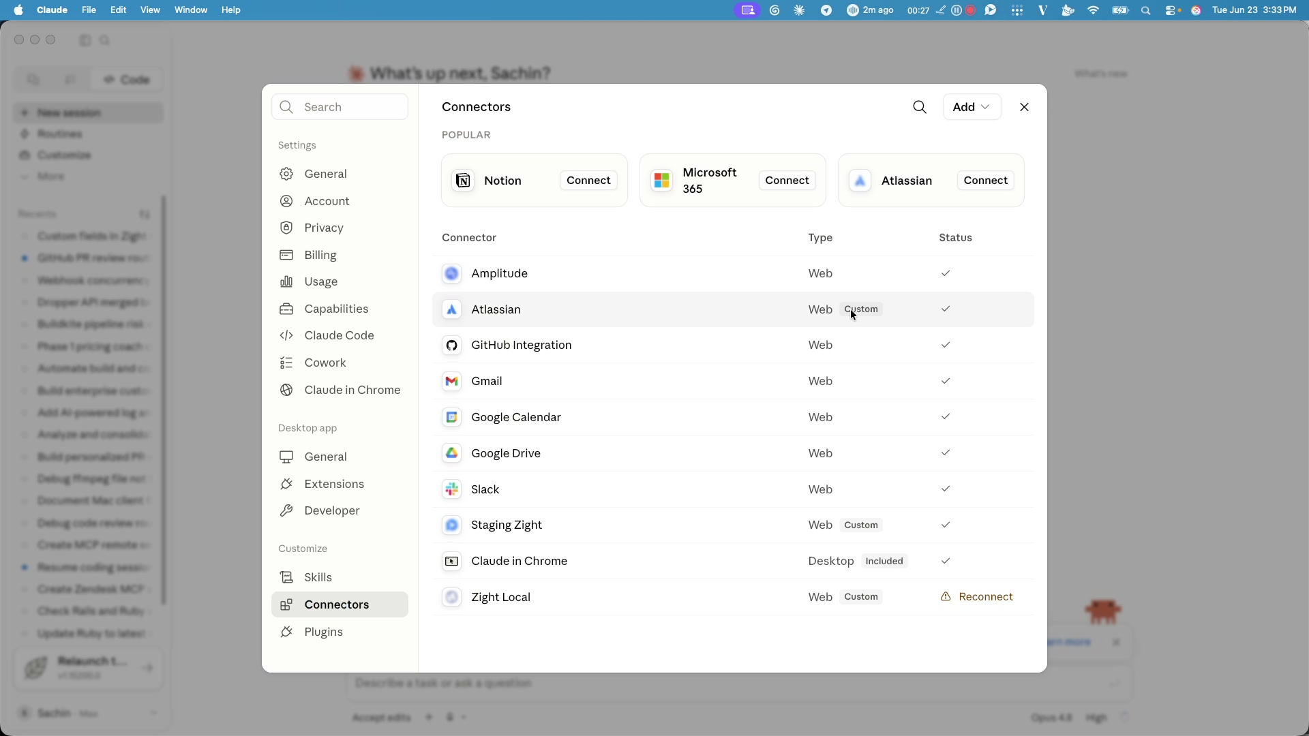Reconnect the Zight Local connector
This screenshot has width=1309, height=736.
point(977,597)
